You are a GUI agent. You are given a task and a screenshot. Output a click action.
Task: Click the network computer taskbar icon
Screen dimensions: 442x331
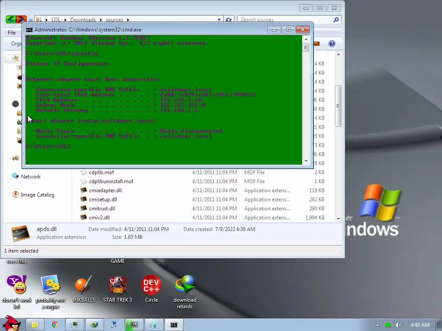pos(114,325)
